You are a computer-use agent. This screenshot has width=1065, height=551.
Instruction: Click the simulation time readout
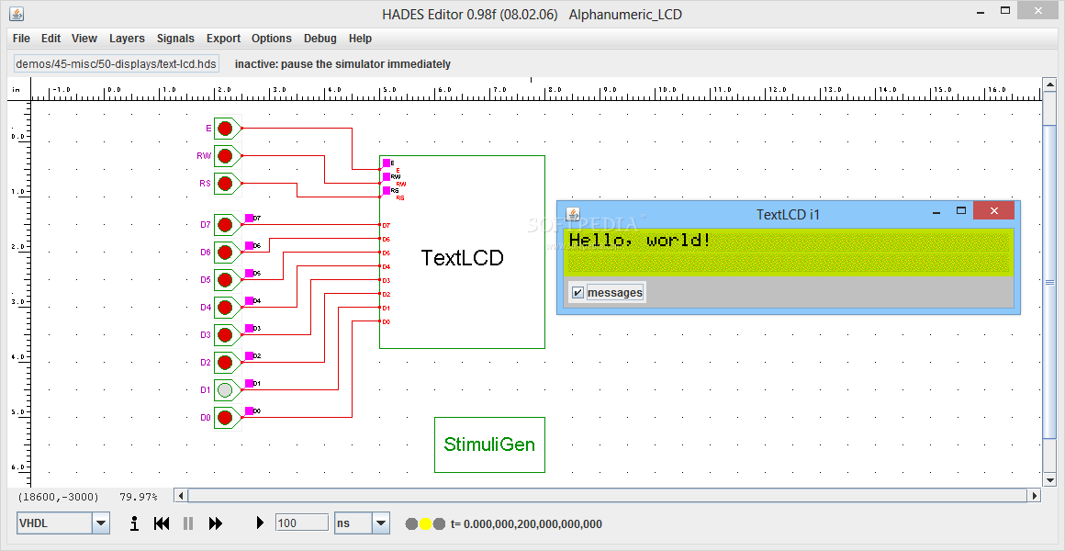(x=526, y=523)
